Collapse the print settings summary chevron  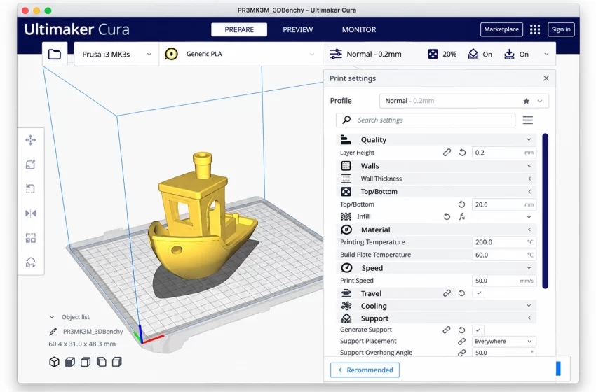(x=546, y=55)
